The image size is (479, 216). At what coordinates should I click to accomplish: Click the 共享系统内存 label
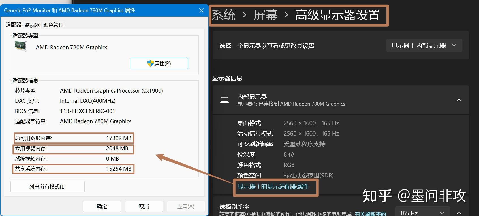coord(31,169)
